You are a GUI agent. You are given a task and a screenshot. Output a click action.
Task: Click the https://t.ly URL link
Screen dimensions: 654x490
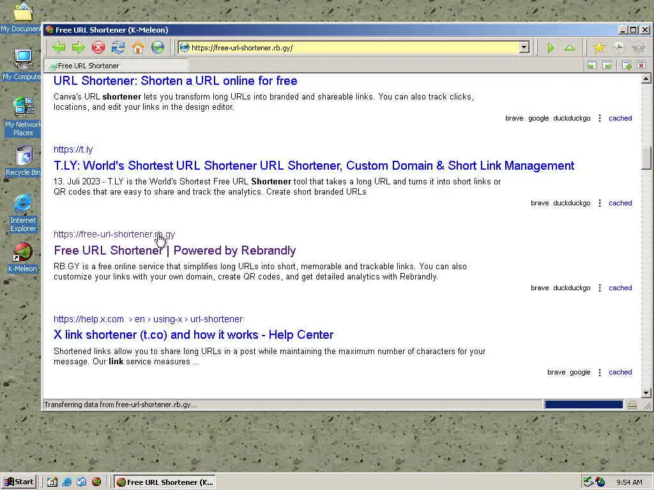pyautogui.click(x=73, y=149)
